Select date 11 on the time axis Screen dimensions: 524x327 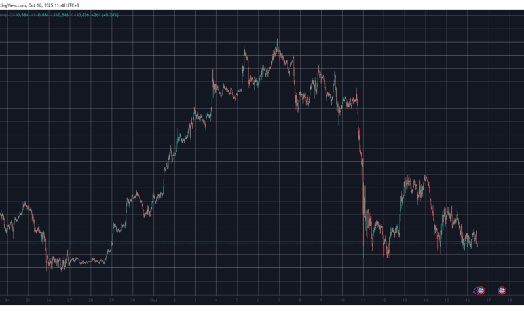pos(362,300)
